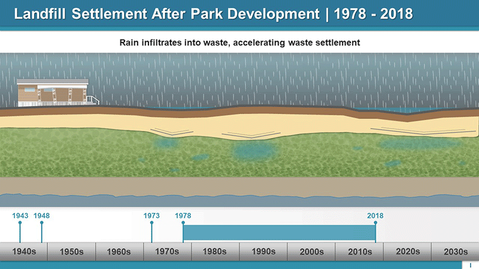Select the blue 1978–2018 timeline bar
Screen dimensions: 479x269
coord(279,233)
